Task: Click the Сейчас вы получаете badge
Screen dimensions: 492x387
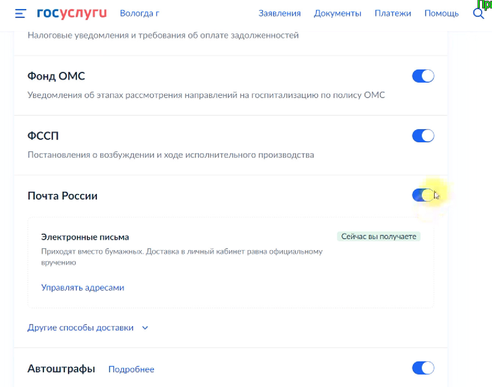Action: pyautogui.click(x=379, y=236)
